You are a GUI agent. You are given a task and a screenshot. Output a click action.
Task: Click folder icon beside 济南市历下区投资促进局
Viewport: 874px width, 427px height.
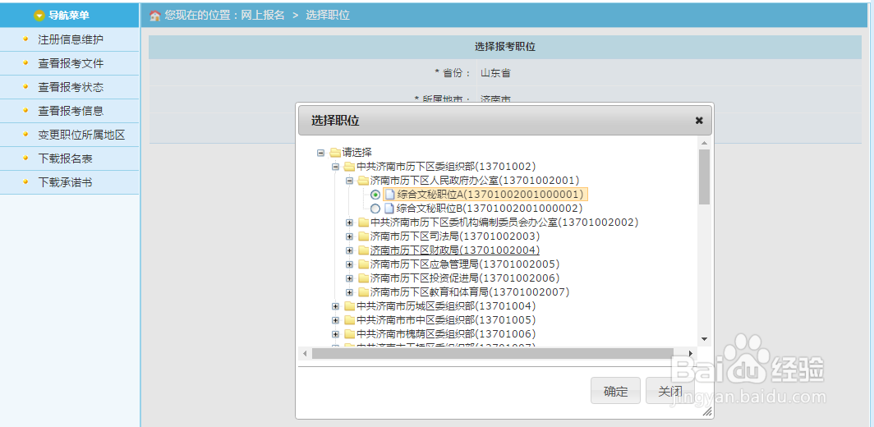[363, 278]
